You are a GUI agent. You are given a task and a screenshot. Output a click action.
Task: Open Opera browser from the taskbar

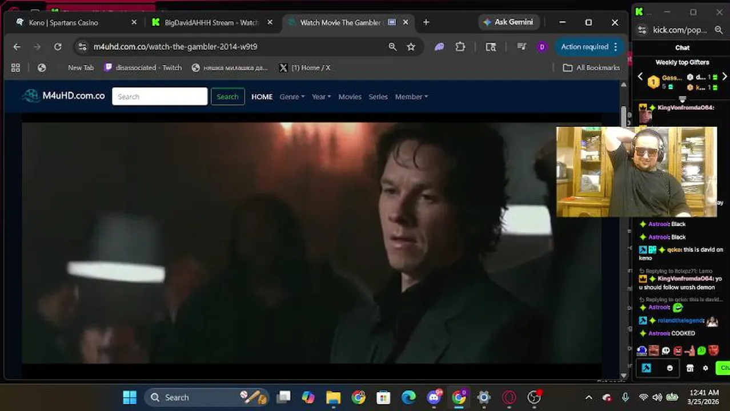pyautogui.click(x=509, y=397)
